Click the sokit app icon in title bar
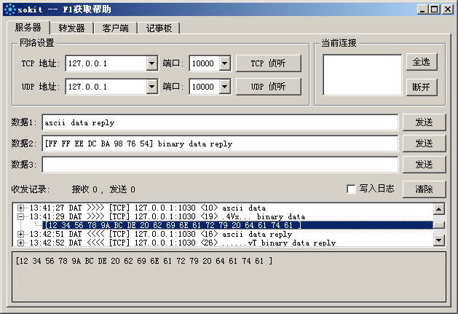This screenshot has width=458, height=314. tap(10, 9)
